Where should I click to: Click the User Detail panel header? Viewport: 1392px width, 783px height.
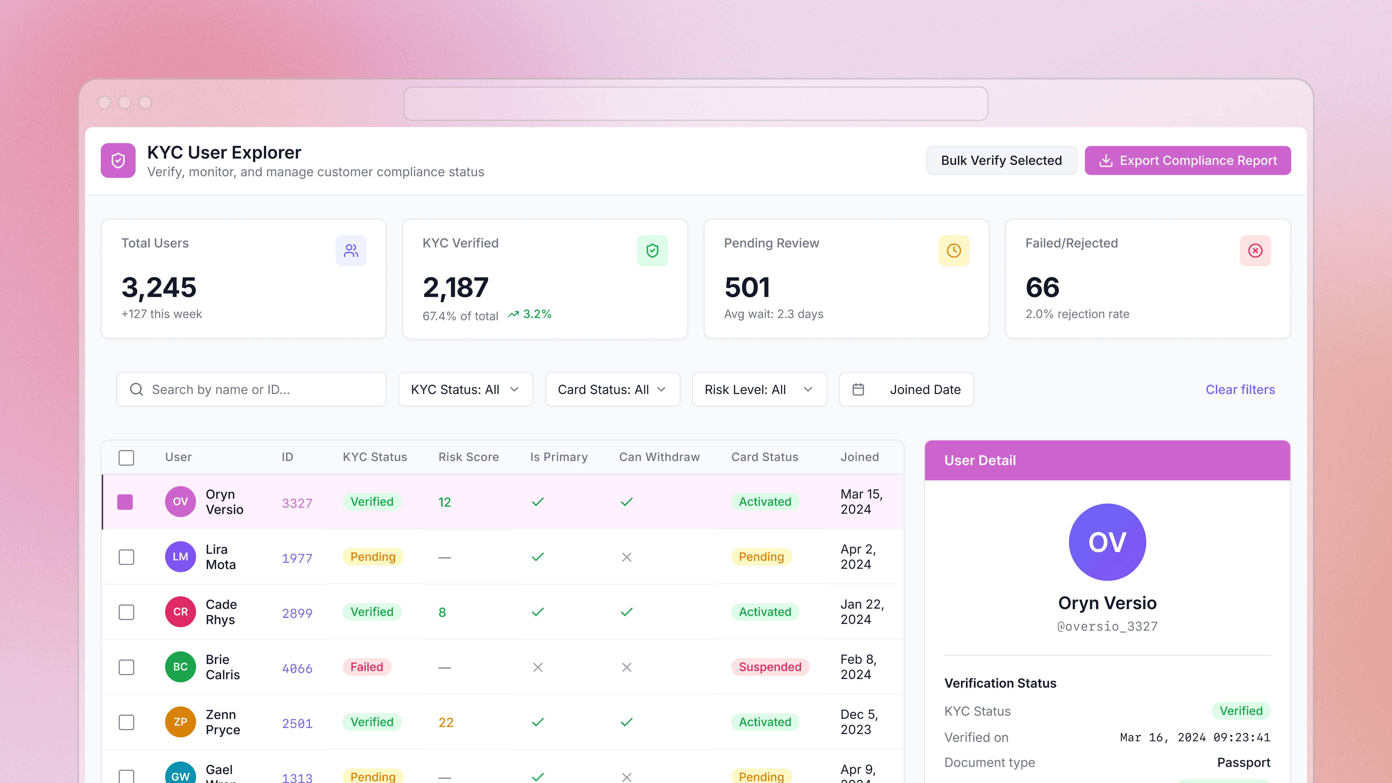(1107, 460)
